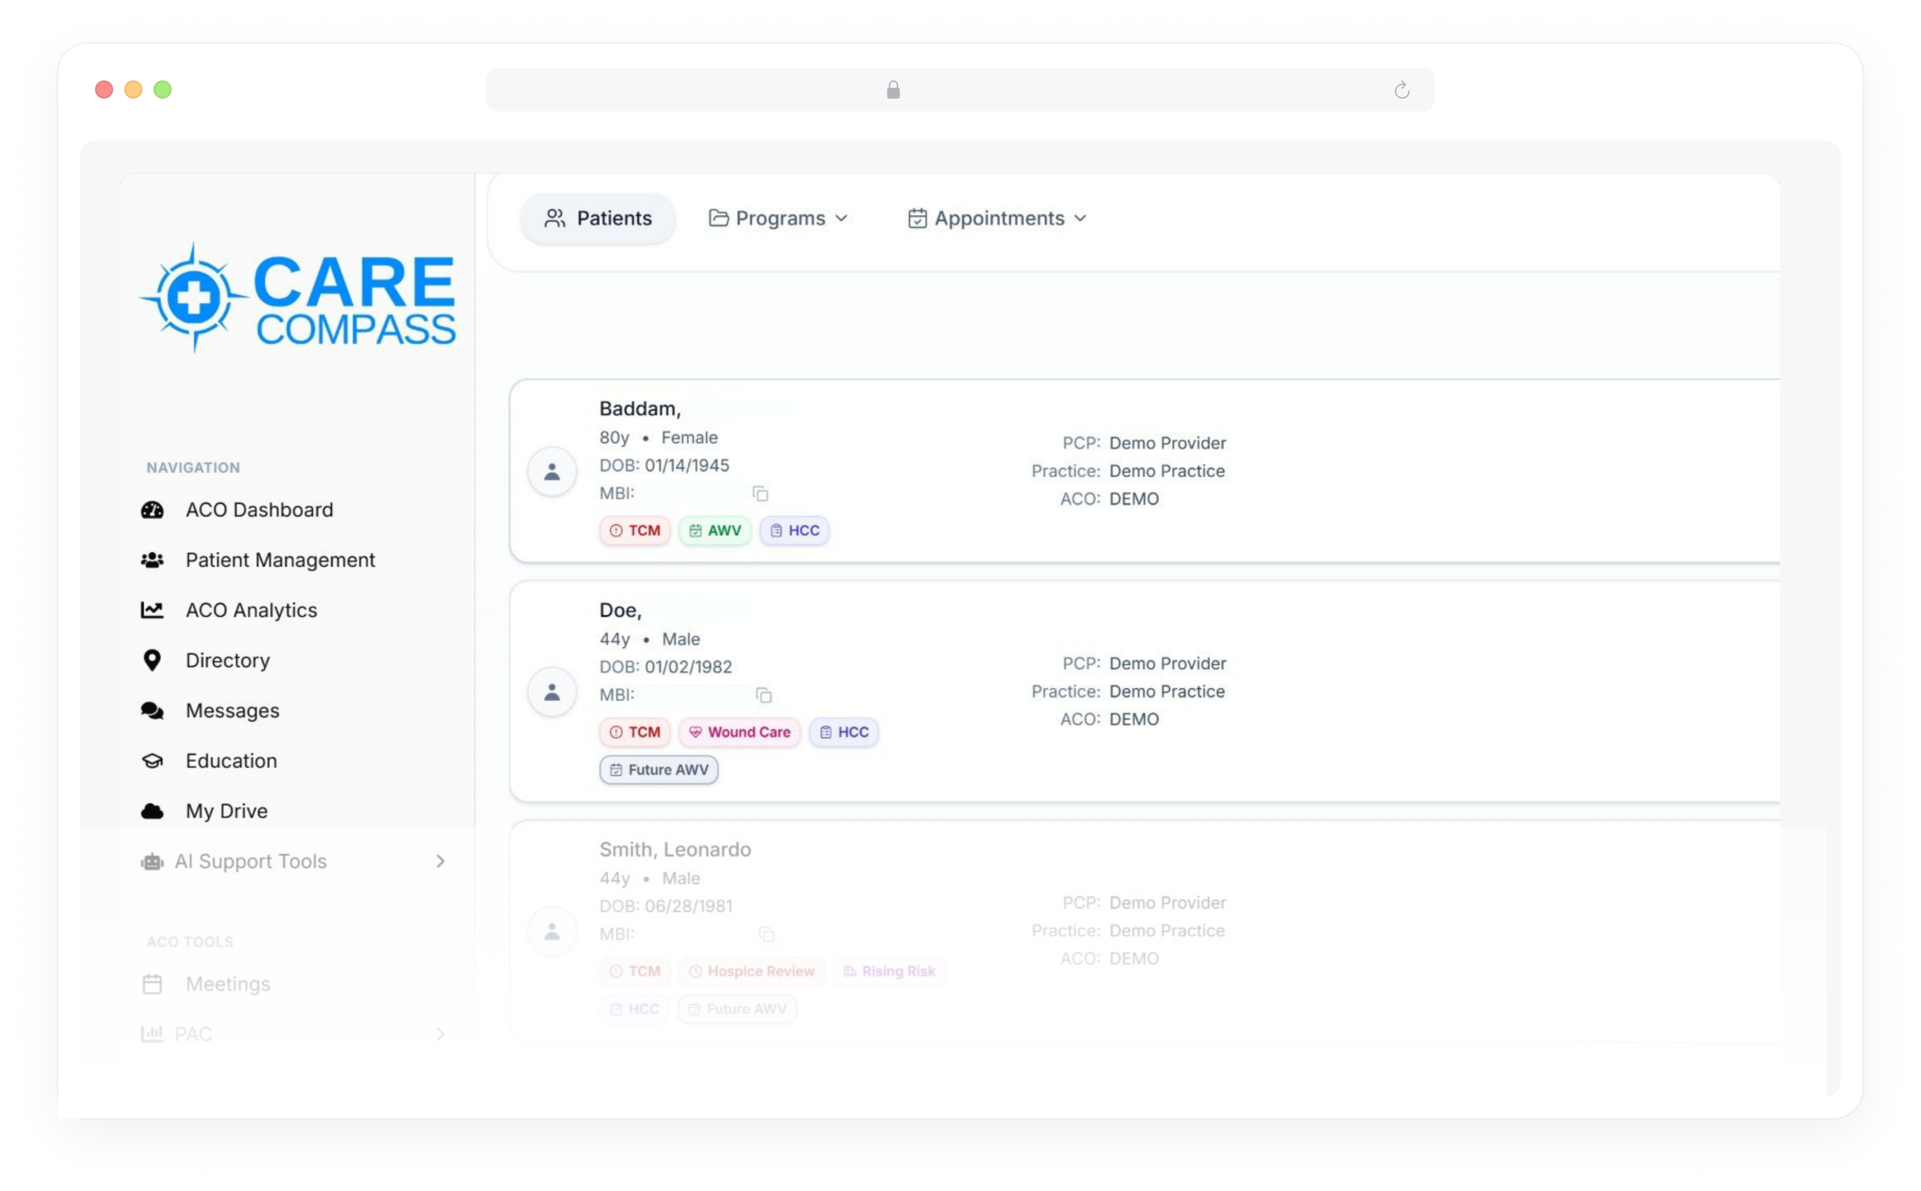Click HCC tag on Doe's card

[844, 733]
